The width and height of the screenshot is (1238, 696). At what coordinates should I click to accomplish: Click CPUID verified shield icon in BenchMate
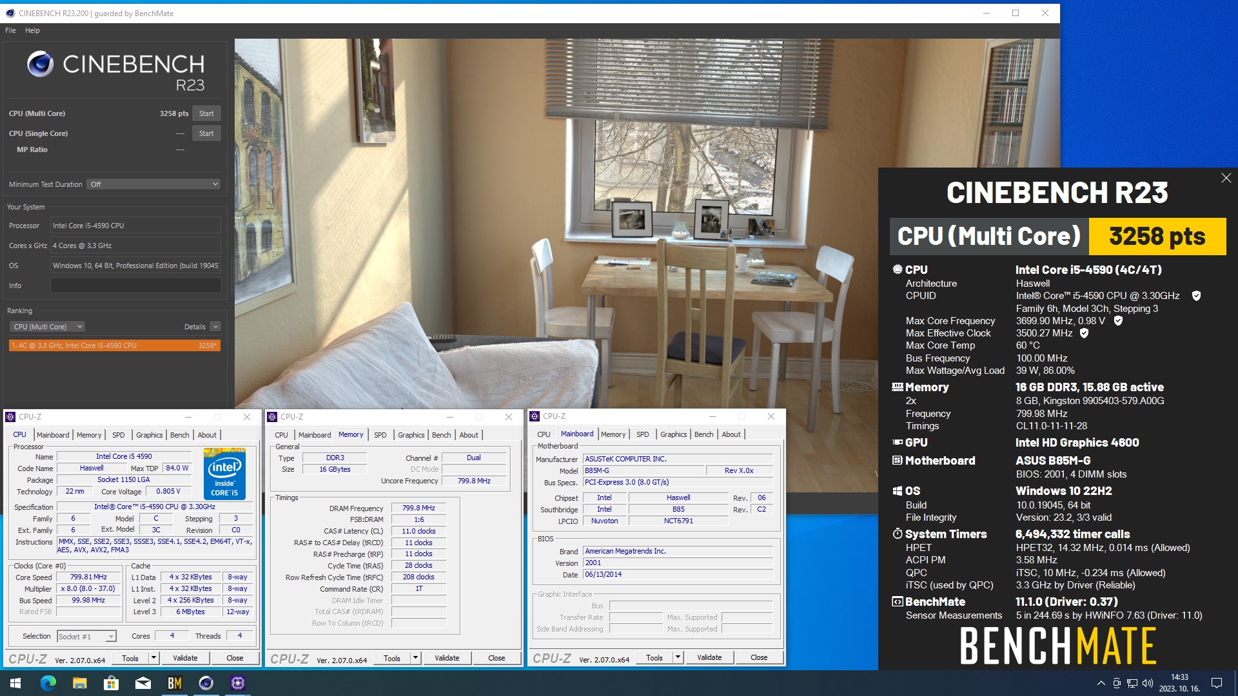pyautogui.click(x=1196, y=296)
